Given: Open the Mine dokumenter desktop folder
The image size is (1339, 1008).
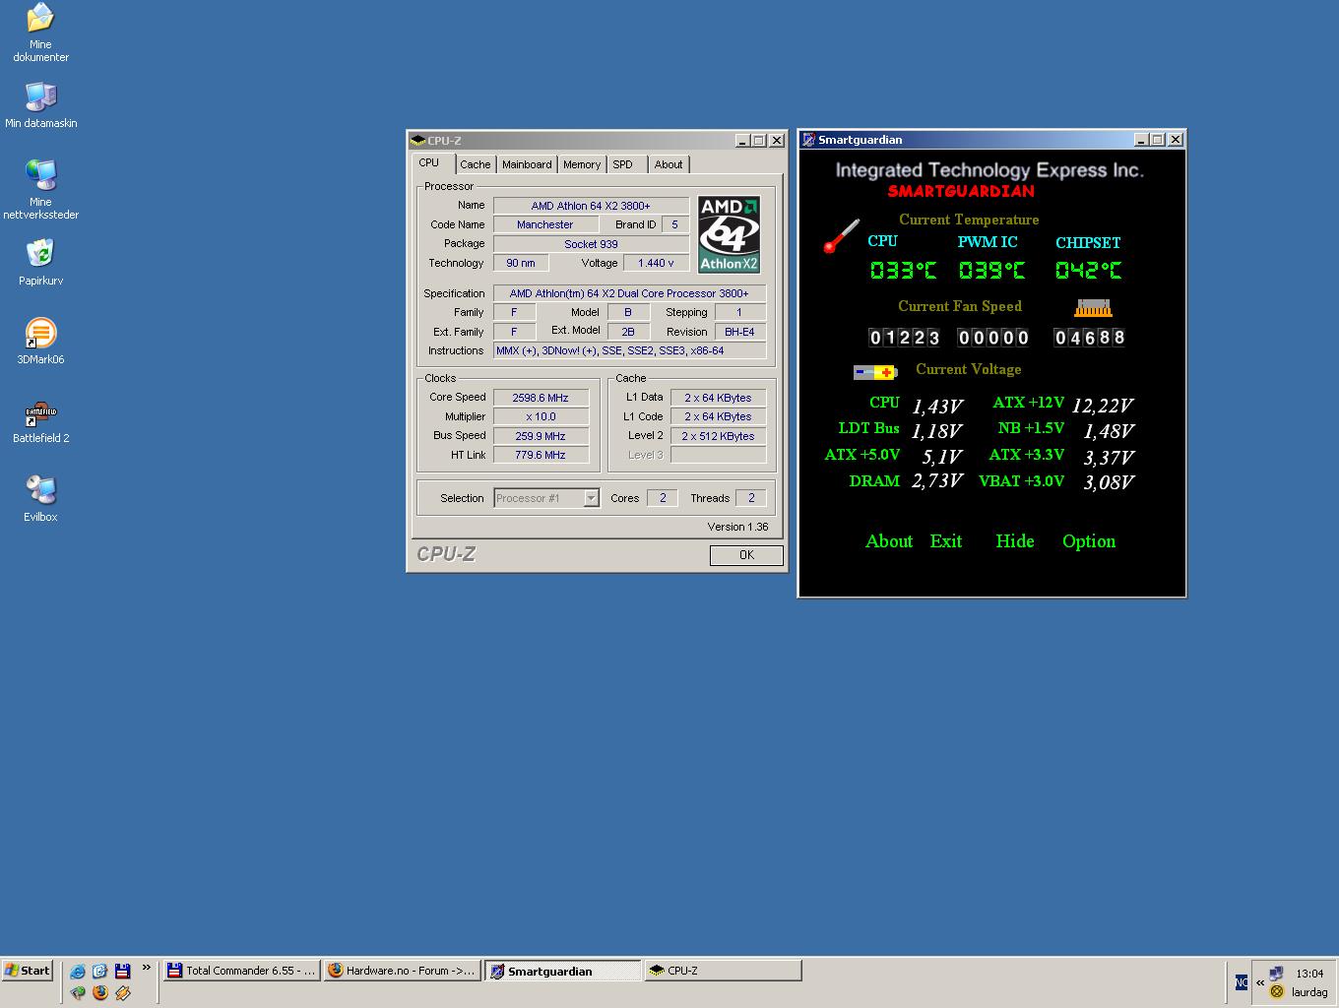Looking at the screenshot, I should (x=40, y=33).
